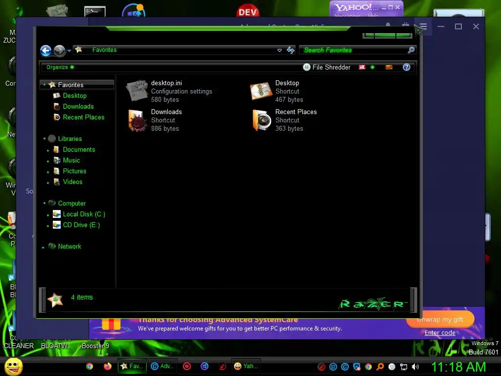Expand the Local Disk (C:) node
The height and width of the screenshot is (376, 501).
(48, 215)
